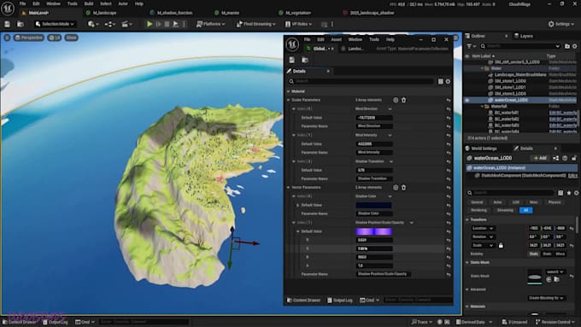Open the purple Shadow Position/Scale/Opacity swatch
Screen dimensions: 581x327
(x=373, y=231)
